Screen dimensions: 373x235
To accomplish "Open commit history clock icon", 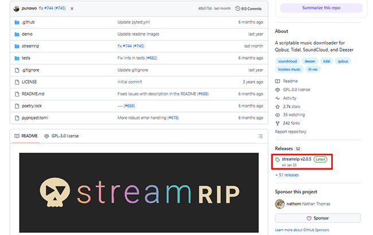I will point(238,9).
